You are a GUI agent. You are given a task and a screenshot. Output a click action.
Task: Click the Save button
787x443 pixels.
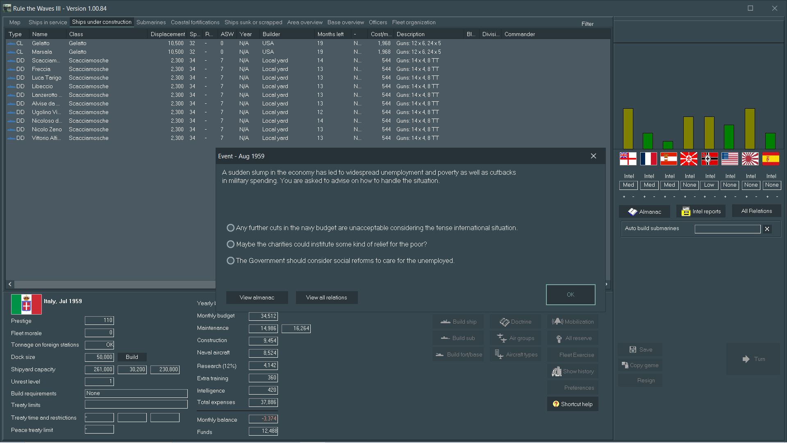coord(640,349)
